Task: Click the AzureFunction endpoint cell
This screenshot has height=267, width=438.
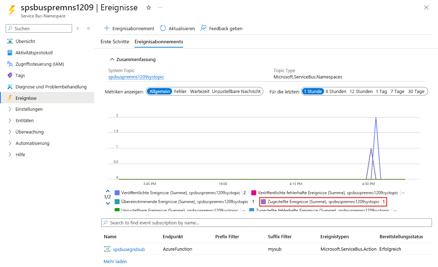Action: [x=177, y=249]
